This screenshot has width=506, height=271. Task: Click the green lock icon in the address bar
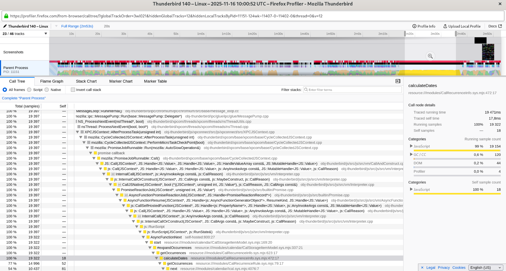(x=6, y=16)
